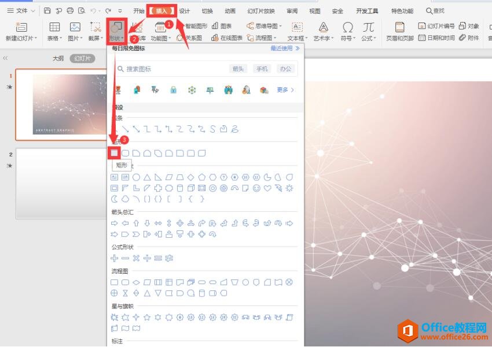Switch to the 大纲 pane tab
Image resolution: width=492 pixels, height=347 pixels.
tap(58, 58)
